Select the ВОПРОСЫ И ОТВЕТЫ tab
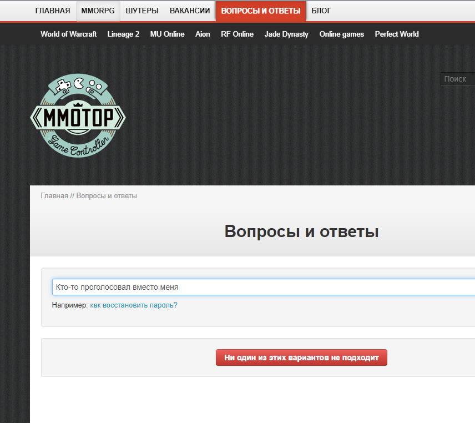475x423 pixels. [261, 11]
